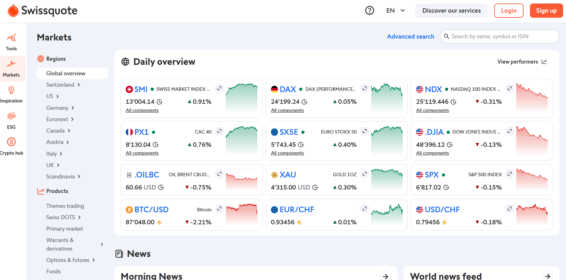Image resolution: width=566 pixels, height=280 pixels.
Task: Select Global overview
Action: coord(72,73)
